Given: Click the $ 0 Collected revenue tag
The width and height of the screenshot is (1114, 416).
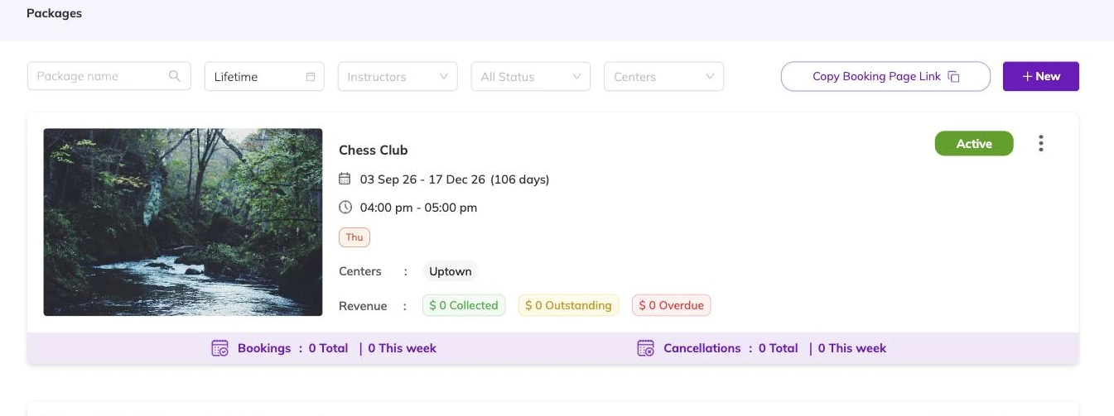Looking at the screenshot, I should 464,305.
